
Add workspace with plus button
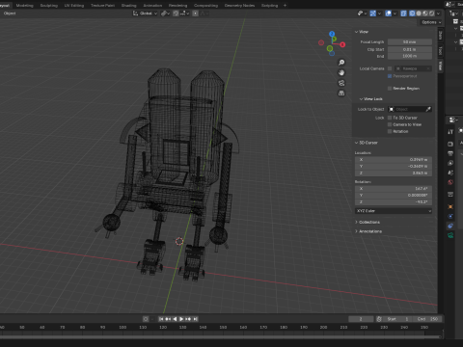click(285, 6)
